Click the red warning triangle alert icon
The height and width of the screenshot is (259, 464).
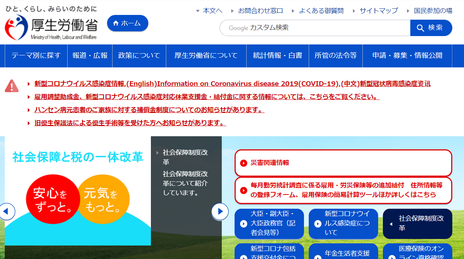point(12,86)
